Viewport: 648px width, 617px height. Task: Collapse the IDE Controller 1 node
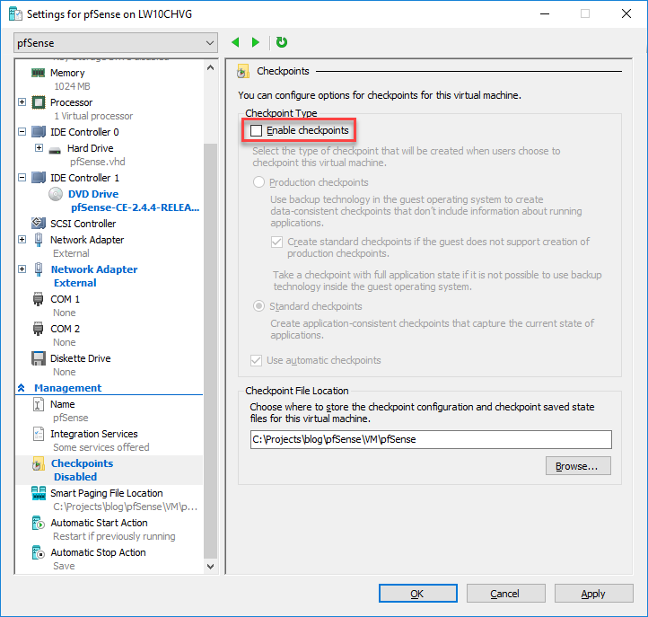point(22,178)
